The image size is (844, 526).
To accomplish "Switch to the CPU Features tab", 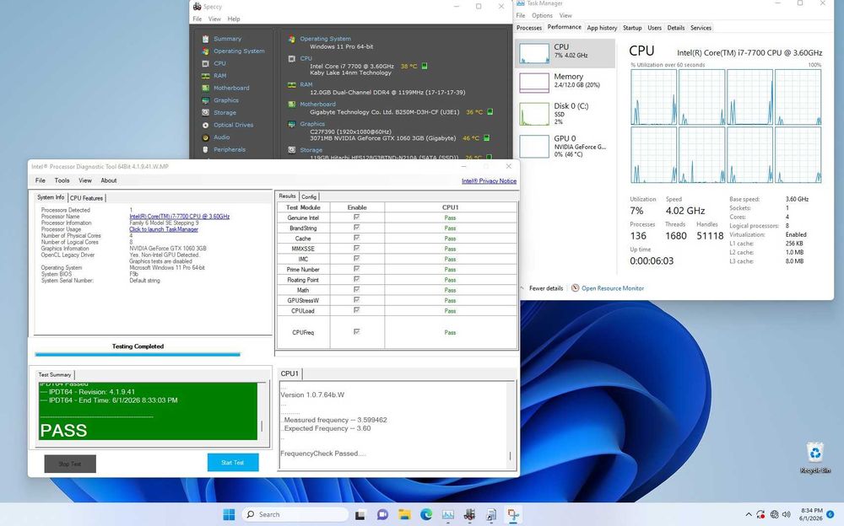I will 86,198.
